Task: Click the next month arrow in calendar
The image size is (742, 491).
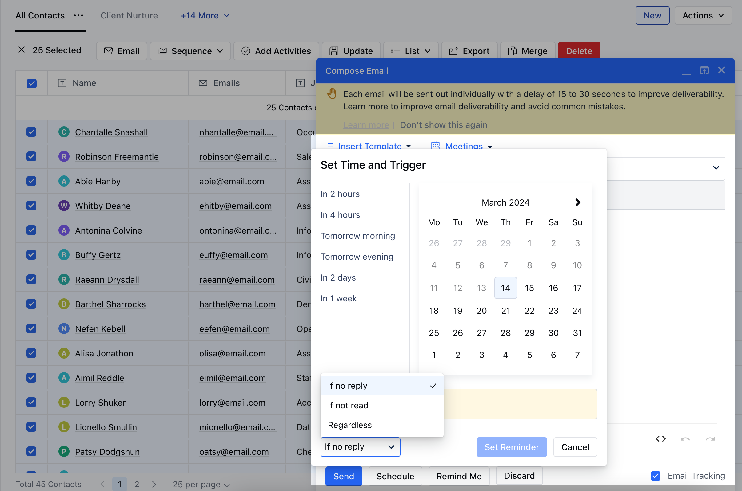Action: [x=577, y=202]
